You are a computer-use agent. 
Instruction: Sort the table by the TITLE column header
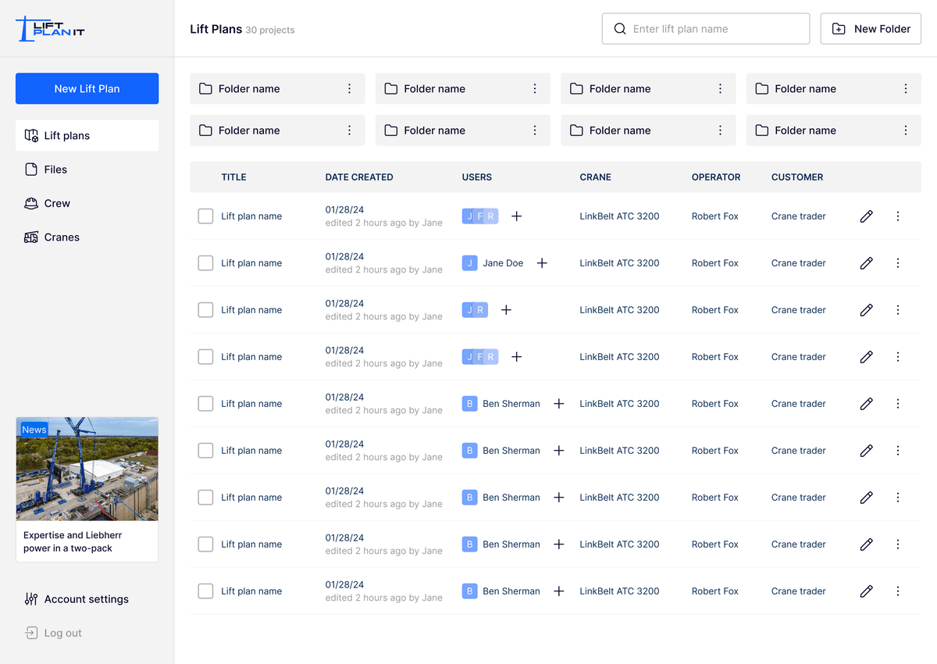(233, 177)
